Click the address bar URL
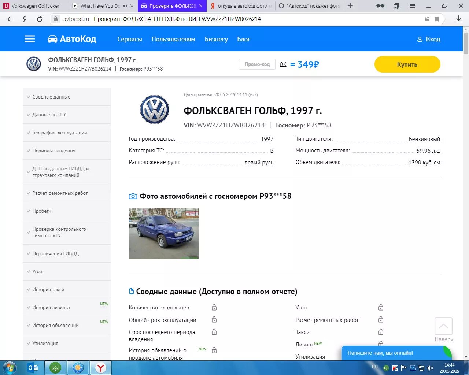469x375 pixels. point(177,19)
